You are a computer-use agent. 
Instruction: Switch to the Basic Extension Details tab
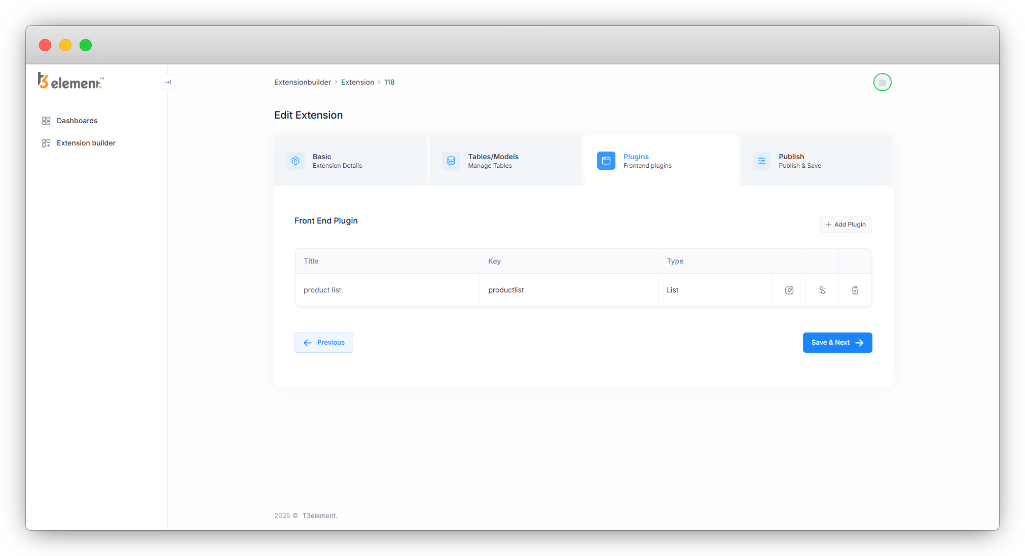click(x=350, y=161)
